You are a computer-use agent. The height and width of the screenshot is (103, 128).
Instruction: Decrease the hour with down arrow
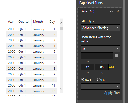tap(88, 73)
